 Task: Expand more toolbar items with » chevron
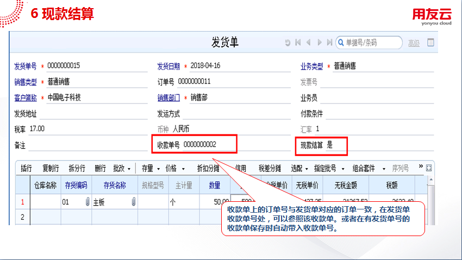pos(420,166)
